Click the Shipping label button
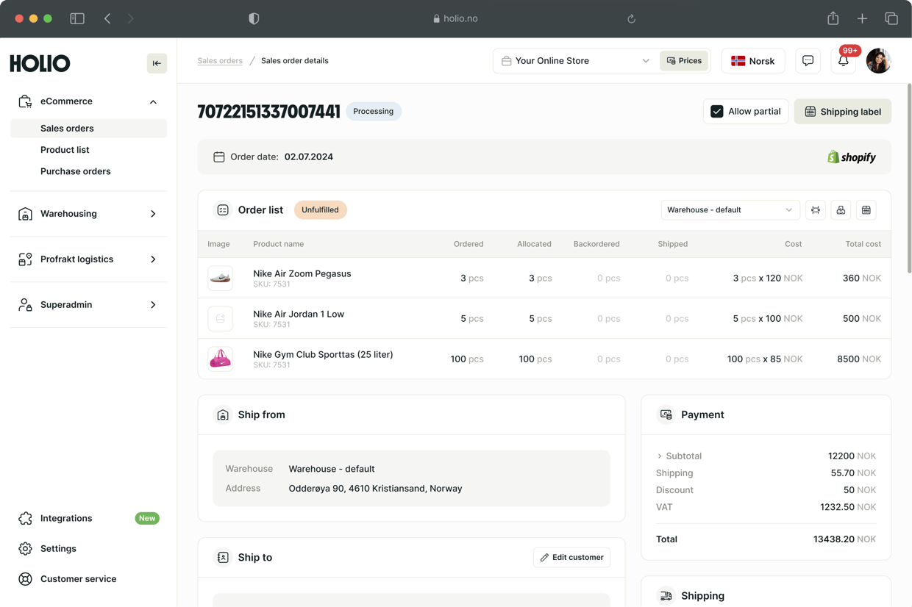The width and height of the screenshot is (912, 607). pos(842,112)
